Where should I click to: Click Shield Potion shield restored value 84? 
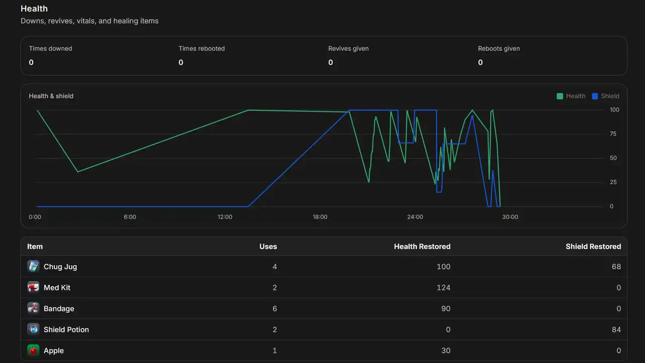616,329
